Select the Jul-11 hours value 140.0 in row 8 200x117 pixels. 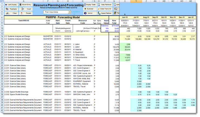[136, 23]
